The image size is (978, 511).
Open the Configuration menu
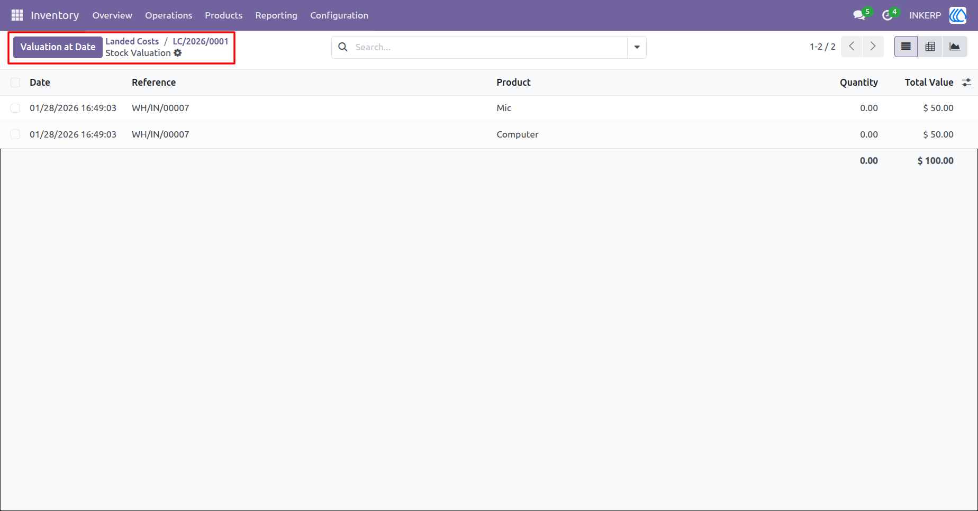(x=339, y=15)
